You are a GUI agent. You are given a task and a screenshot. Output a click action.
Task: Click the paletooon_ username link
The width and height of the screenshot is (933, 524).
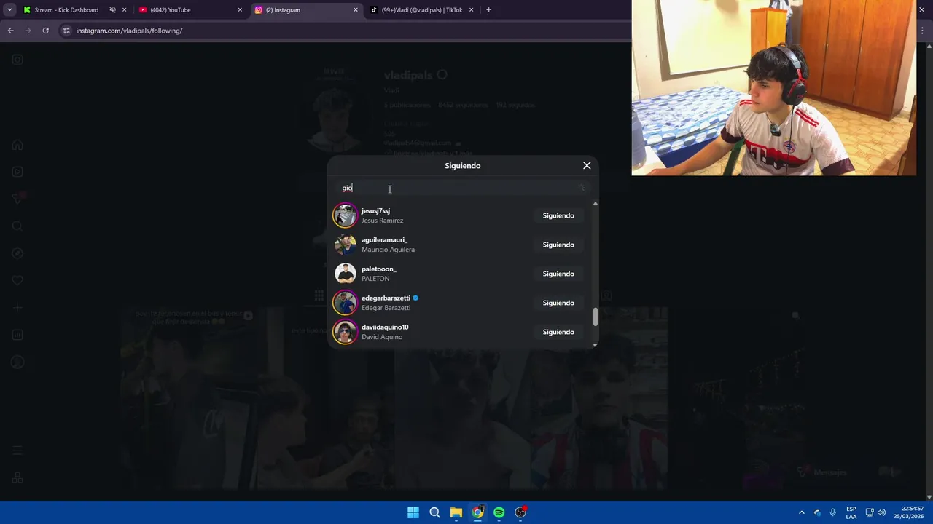pyautogui.click(x=378, y=269)
